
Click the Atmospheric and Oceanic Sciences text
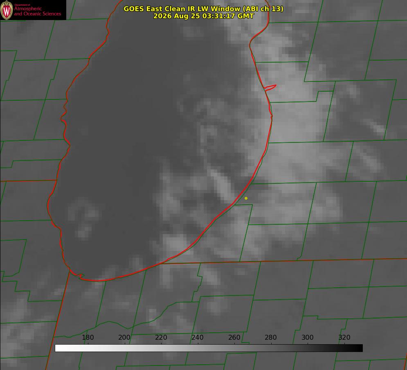point(37,11)
